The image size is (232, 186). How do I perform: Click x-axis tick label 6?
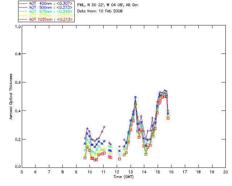coord(36,172)
